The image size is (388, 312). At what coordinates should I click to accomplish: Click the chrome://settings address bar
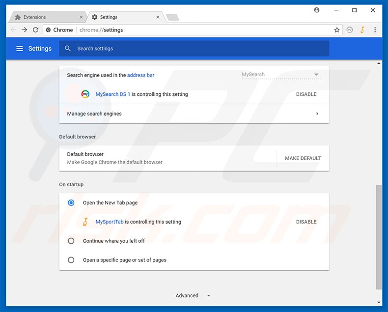193,30
